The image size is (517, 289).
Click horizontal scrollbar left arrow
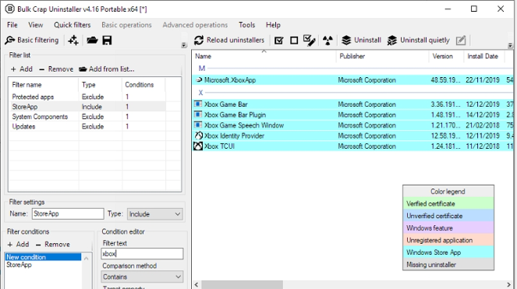[x=197, y=285]
